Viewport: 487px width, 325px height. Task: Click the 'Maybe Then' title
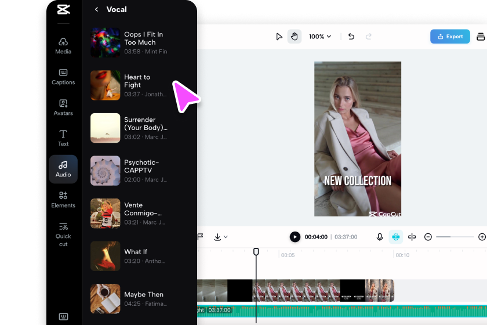pos(144,294)
